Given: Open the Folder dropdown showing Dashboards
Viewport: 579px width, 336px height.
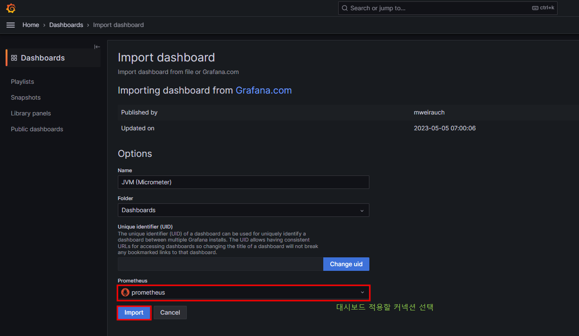Looking at the screenshot, I should click(243, 210).
